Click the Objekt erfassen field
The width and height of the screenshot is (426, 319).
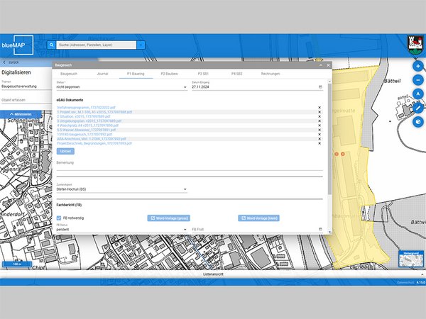coord(26,100)
